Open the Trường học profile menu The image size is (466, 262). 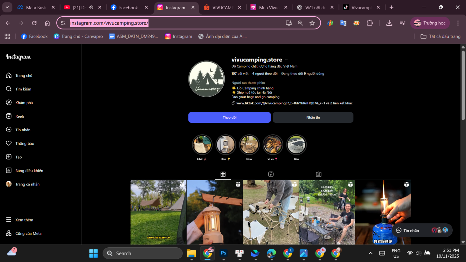coord(430,23)
